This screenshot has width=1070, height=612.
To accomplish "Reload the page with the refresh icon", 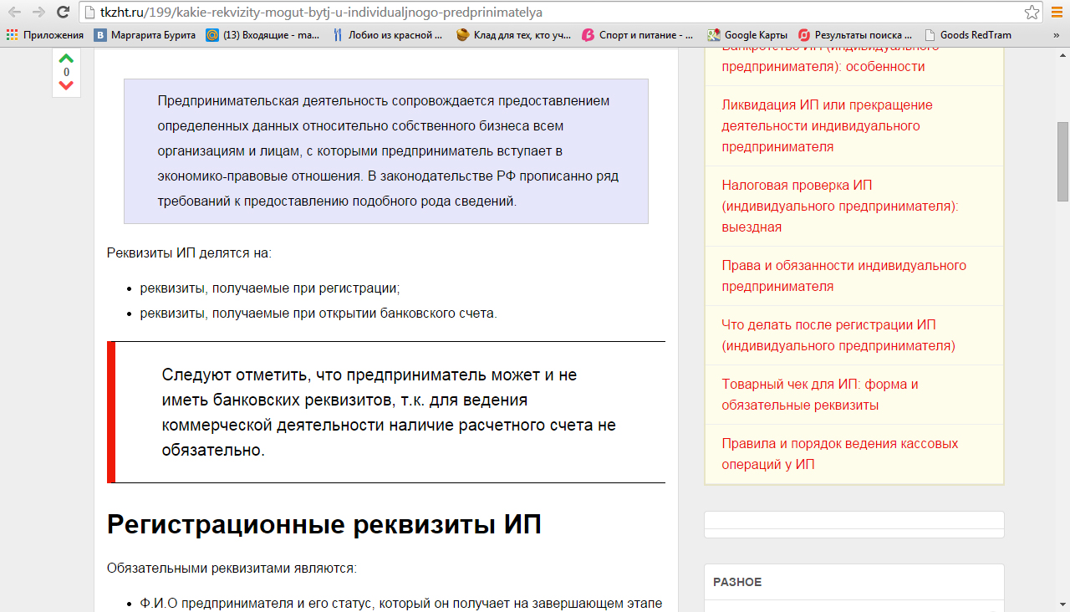I will click(x=63, y=13).
